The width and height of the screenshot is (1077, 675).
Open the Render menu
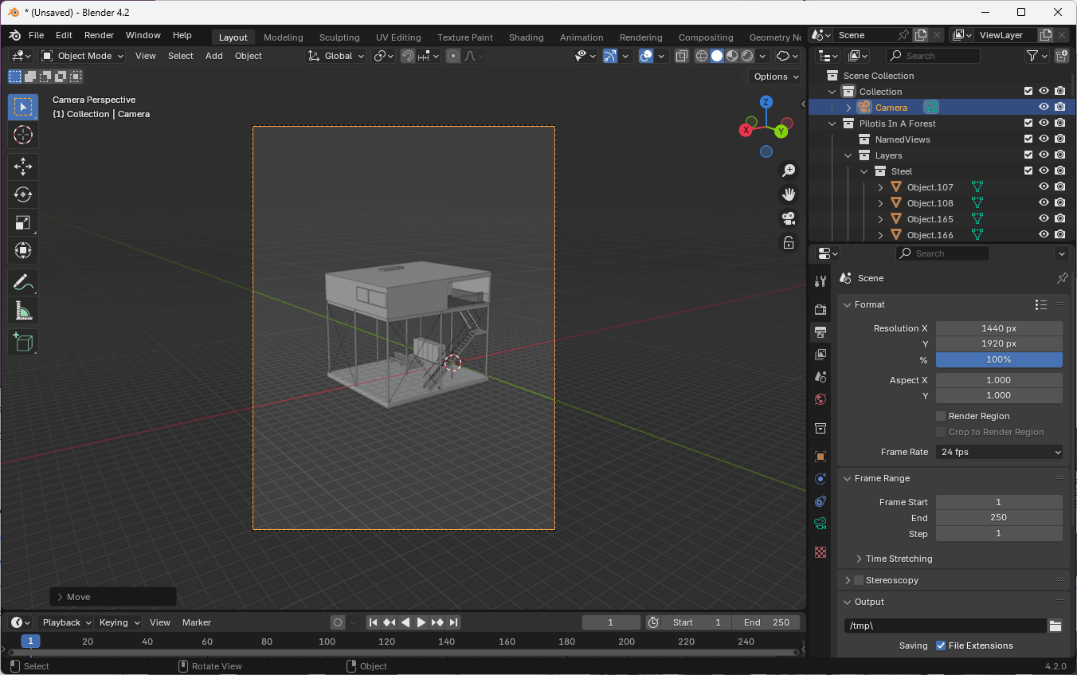[99, 36]
